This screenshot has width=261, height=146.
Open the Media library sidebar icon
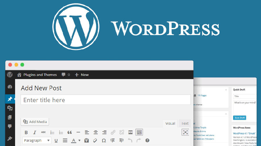click(10, 108)
